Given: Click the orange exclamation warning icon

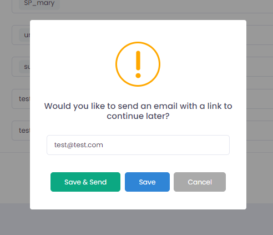Looking at the screenshot, I should point(138,64).
